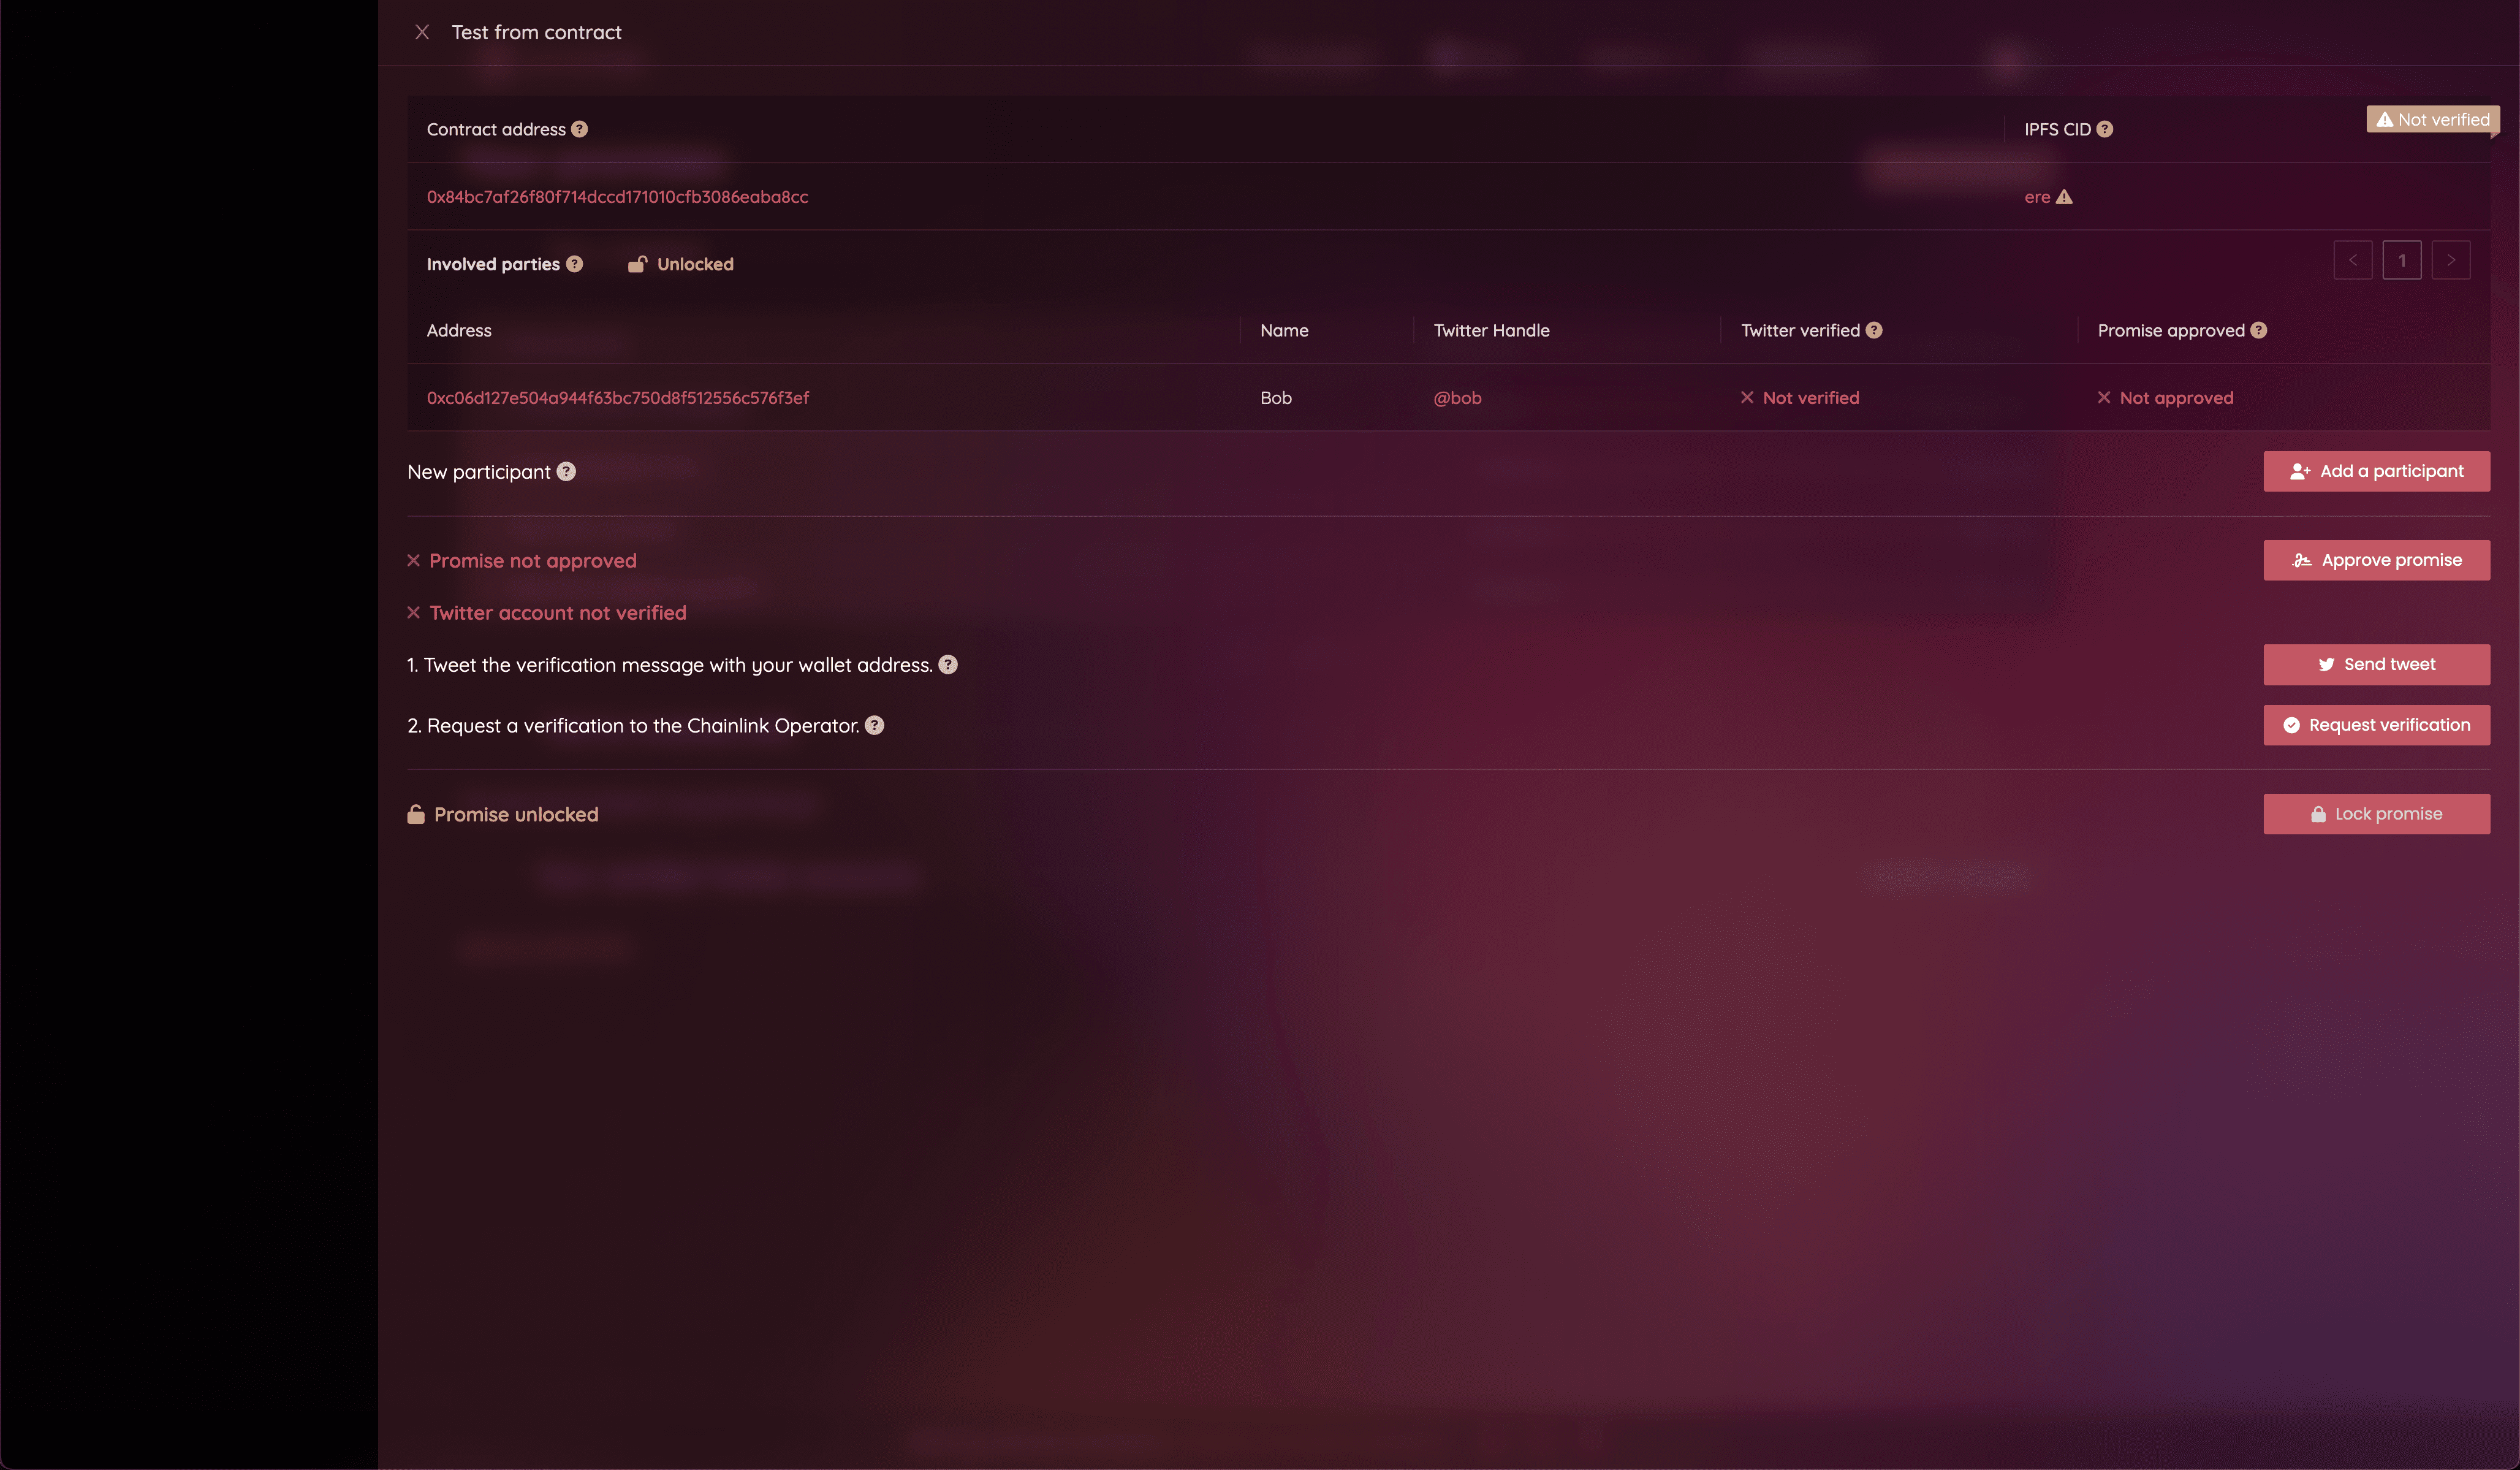Click help icon next to Contract address
The width and height of the screenshot is (2520, 1470).
tap(579, 129)
